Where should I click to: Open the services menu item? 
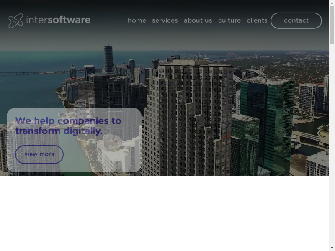tap(165, 20)
